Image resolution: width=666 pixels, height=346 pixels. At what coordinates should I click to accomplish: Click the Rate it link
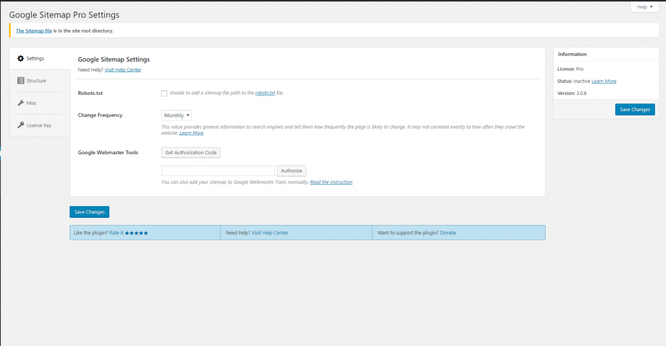(x=116, y=233)
